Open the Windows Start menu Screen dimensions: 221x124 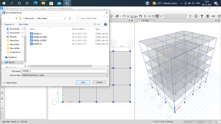click(4, 3)
